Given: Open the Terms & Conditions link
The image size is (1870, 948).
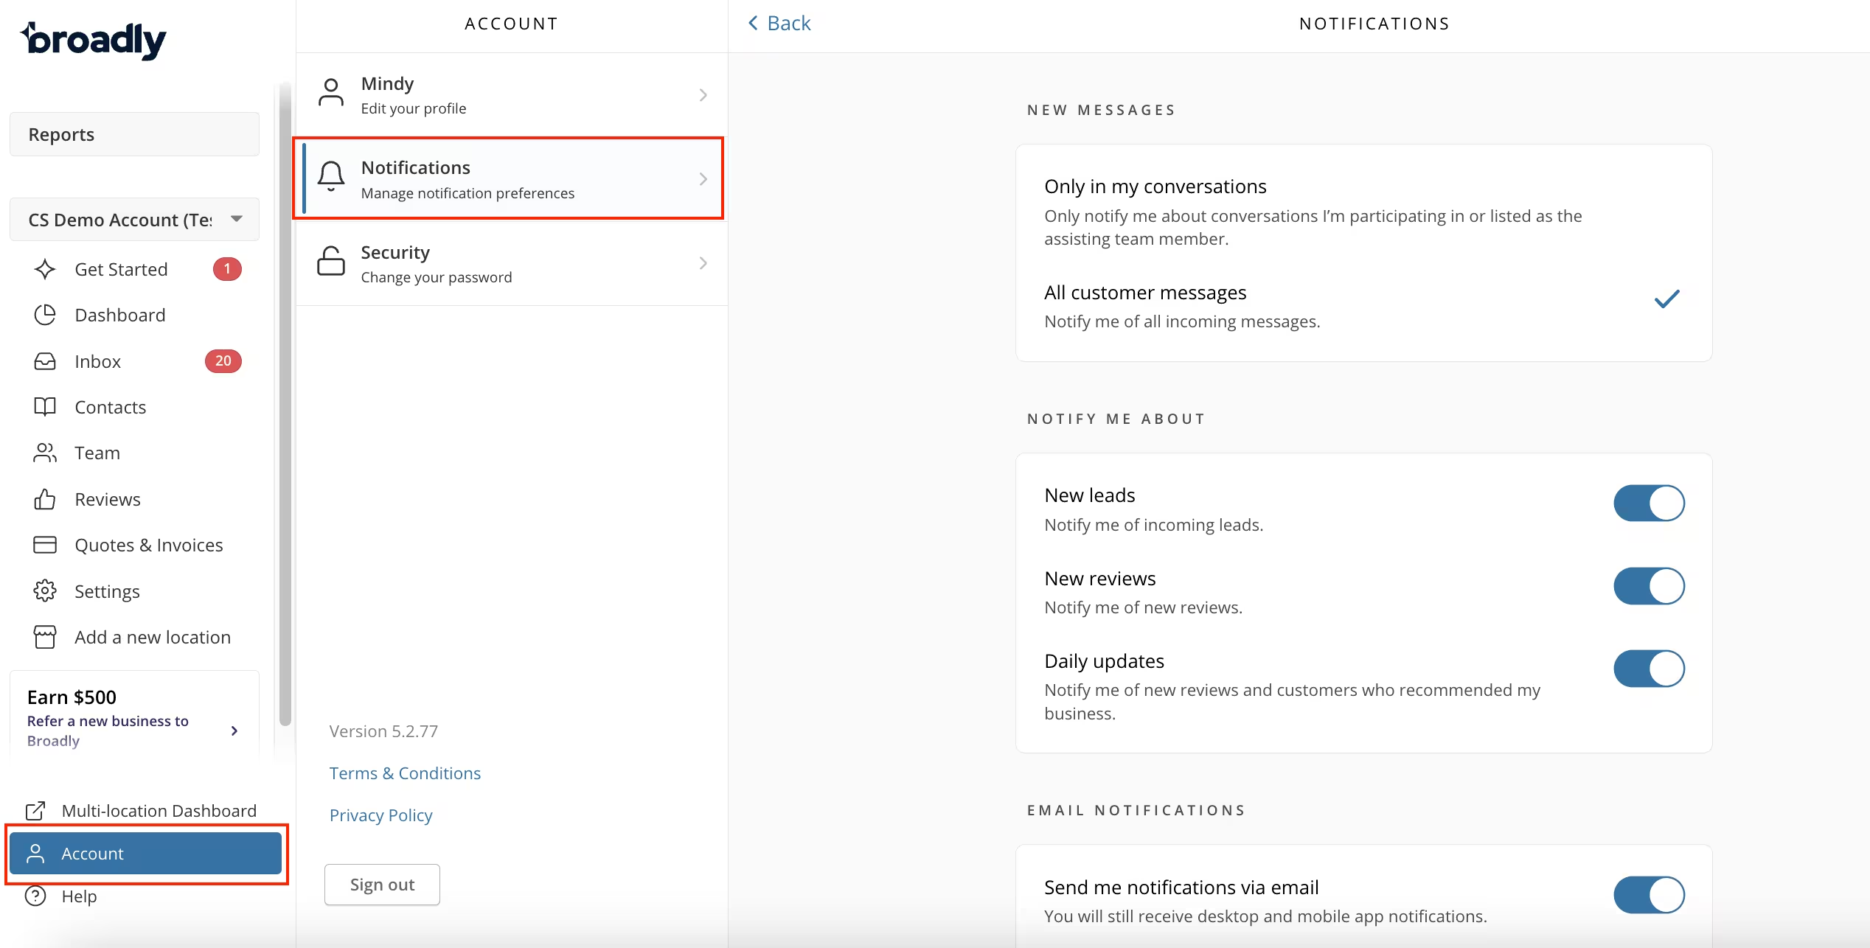Looking at the screenshot, I should [x=405, y=773].
